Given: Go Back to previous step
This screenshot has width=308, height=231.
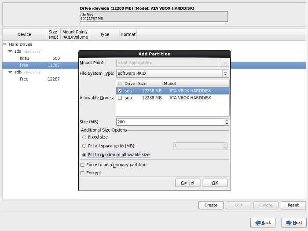Looking at the screenshot, I should click(x=263, y=223).
